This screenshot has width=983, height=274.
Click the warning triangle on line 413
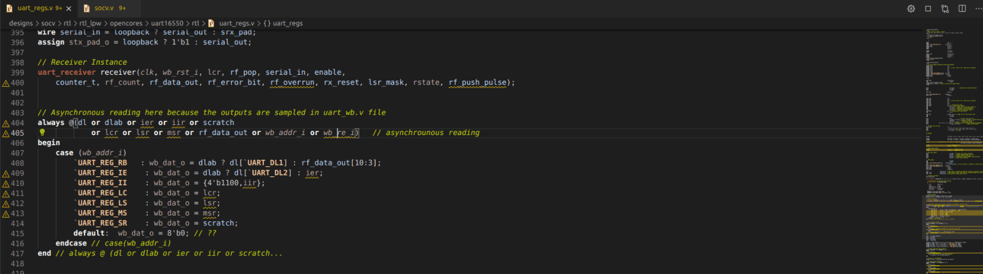(x=6, y=214)
